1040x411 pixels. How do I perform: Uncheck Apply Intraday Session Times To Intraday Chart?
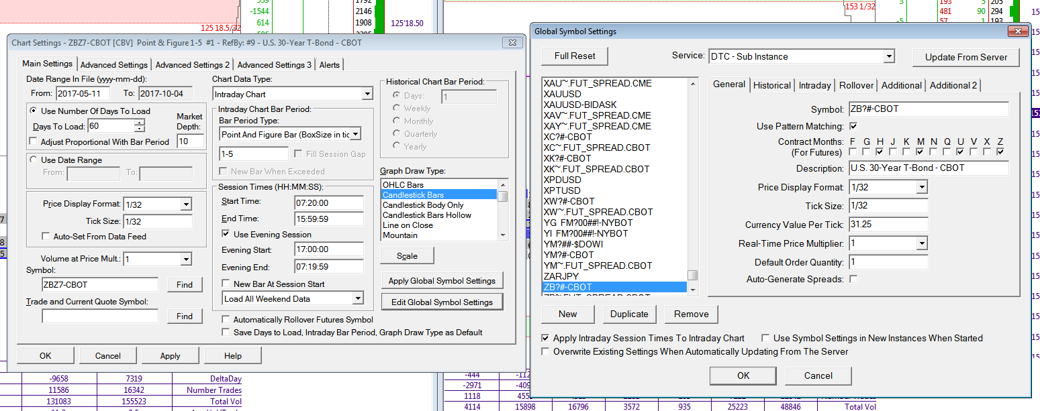click(x=546, y=339)
